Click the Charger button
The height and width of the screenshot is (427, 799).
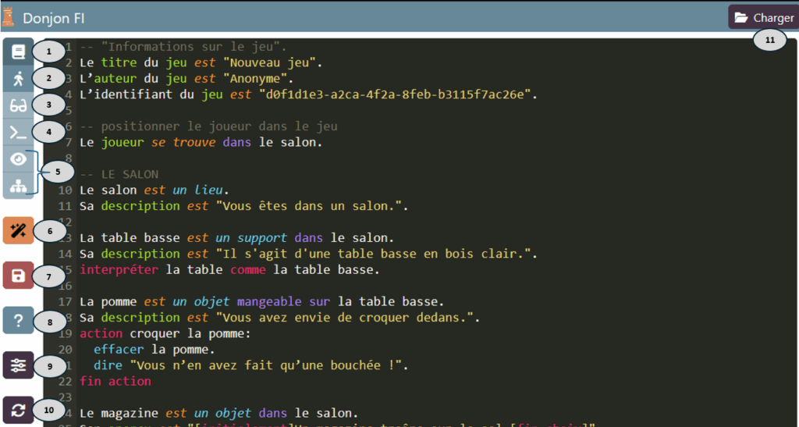763,17
